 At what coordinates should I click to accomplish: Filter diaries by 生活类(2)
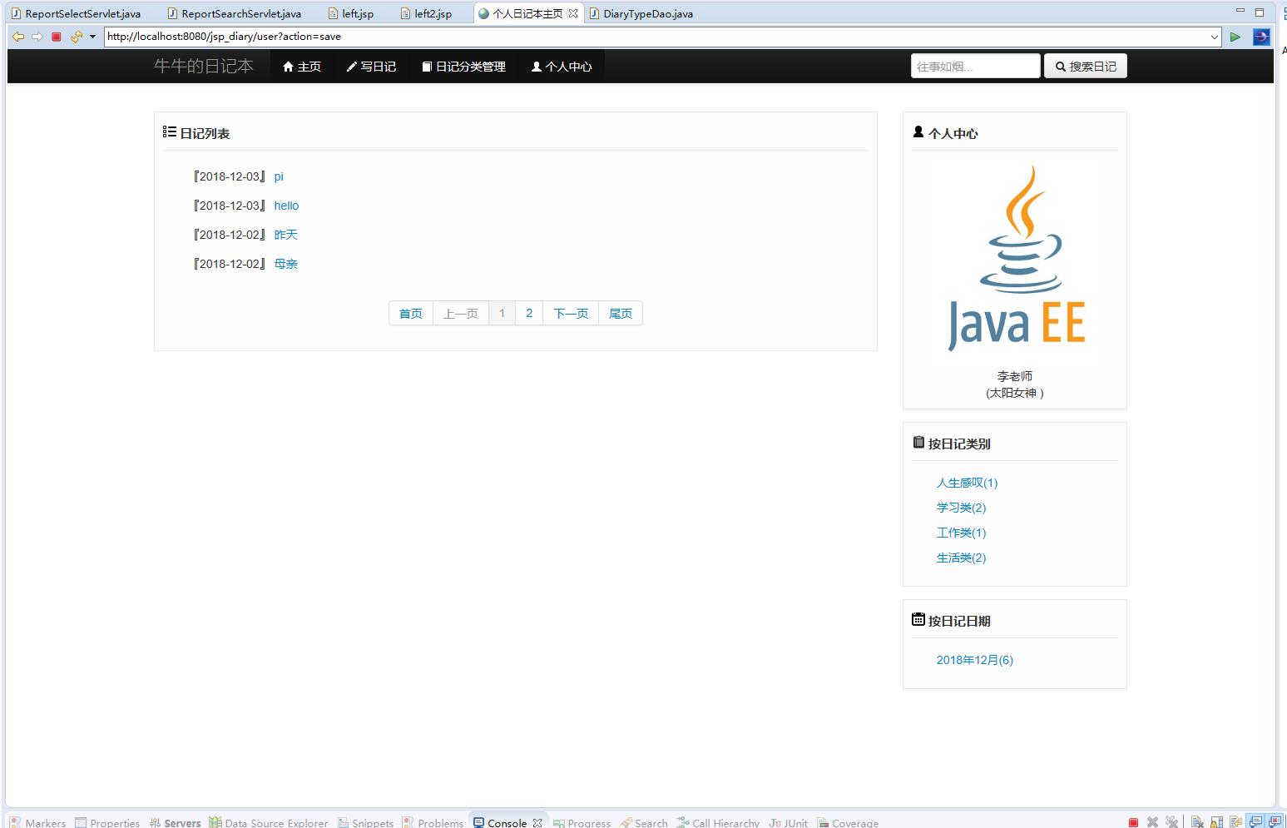point(961,558)
